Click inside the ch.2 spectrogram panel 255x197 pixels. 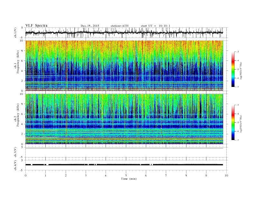(x=124, y=119)
